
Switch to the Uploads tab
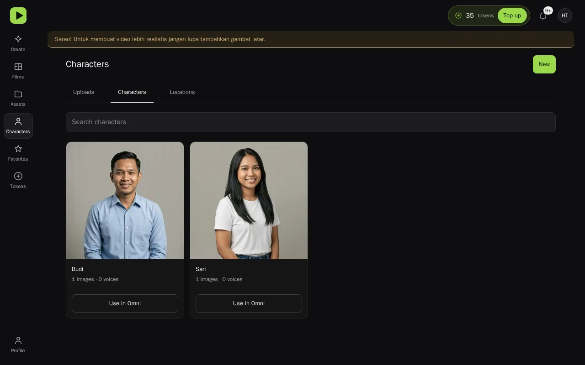coord(84,92)
